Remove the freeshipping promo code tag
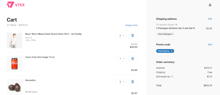 172,51
